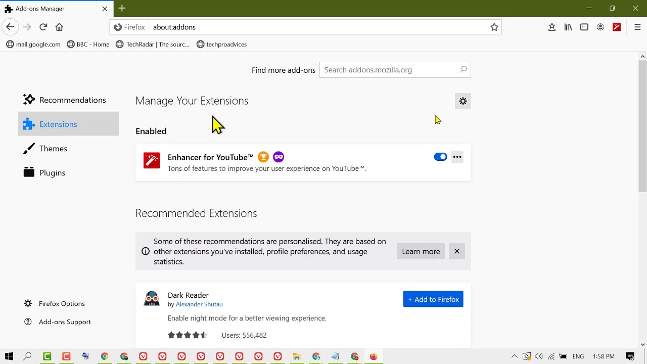The width and height of the screenshot is (647, 364).
Task: Click the page scrollbar up arrow
Action: point(642,56)
